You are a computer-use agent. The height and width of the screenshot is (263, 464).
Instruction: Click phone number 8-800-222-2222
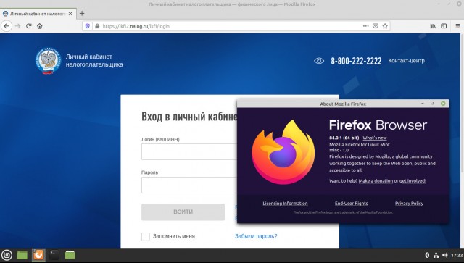click(x=356, y=61)
